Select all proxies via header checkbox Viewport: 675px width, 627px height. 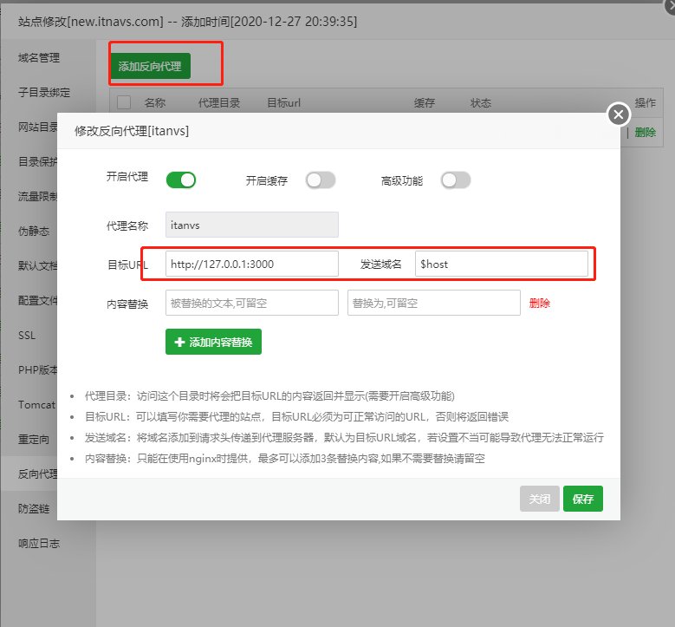click(124, 102)
